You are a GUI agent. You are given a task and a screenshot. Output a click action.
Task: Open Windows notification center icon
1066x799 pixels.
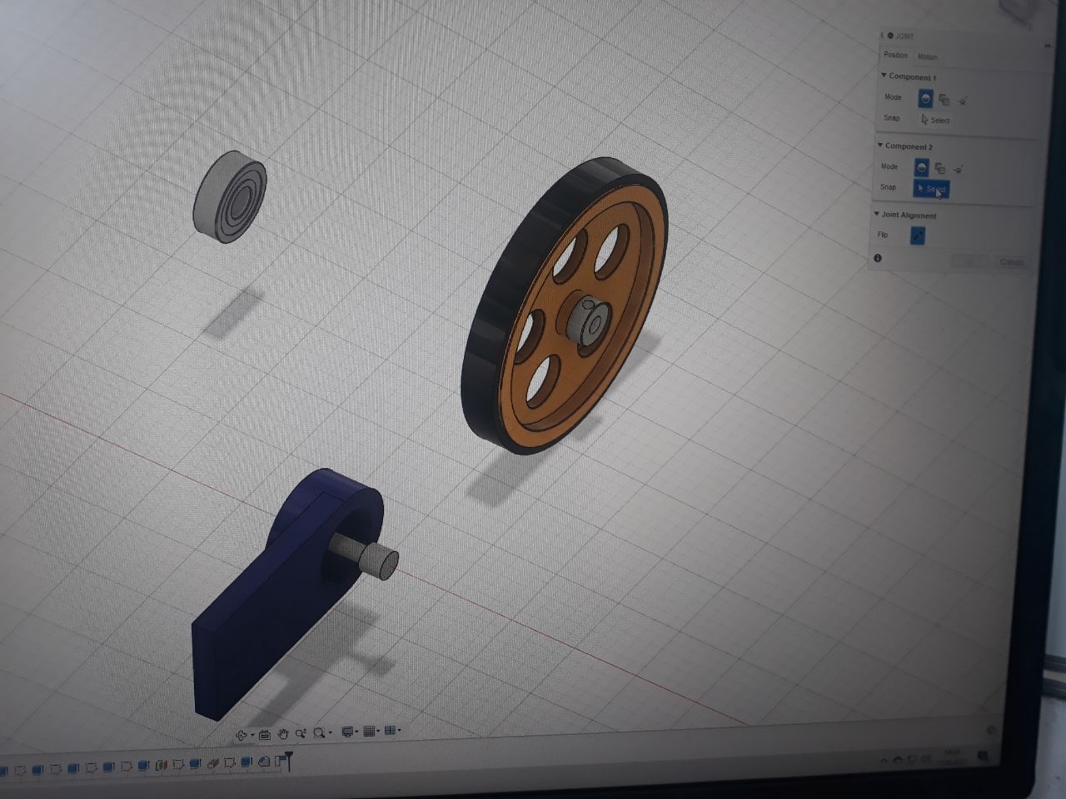983,756
